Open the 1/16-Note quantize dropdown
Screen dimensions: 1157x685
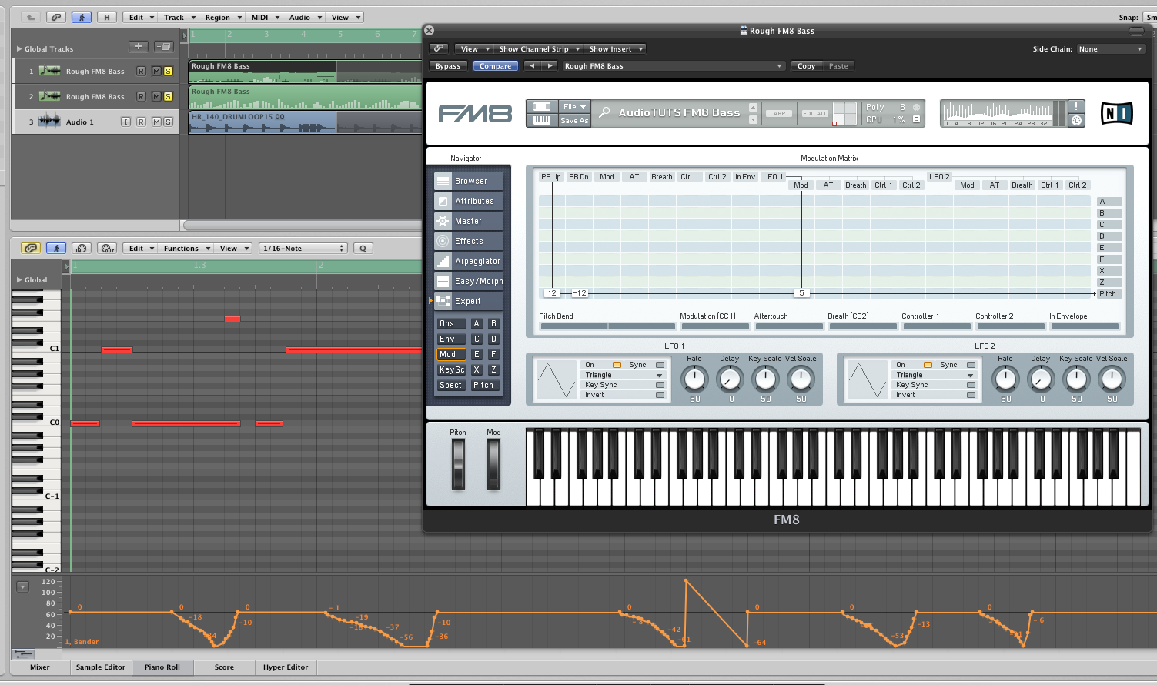303,248
